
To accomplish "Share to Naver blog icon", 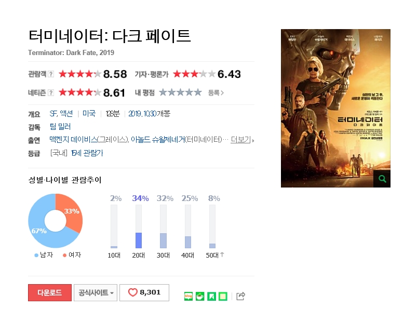I will (x=189, y=296).
